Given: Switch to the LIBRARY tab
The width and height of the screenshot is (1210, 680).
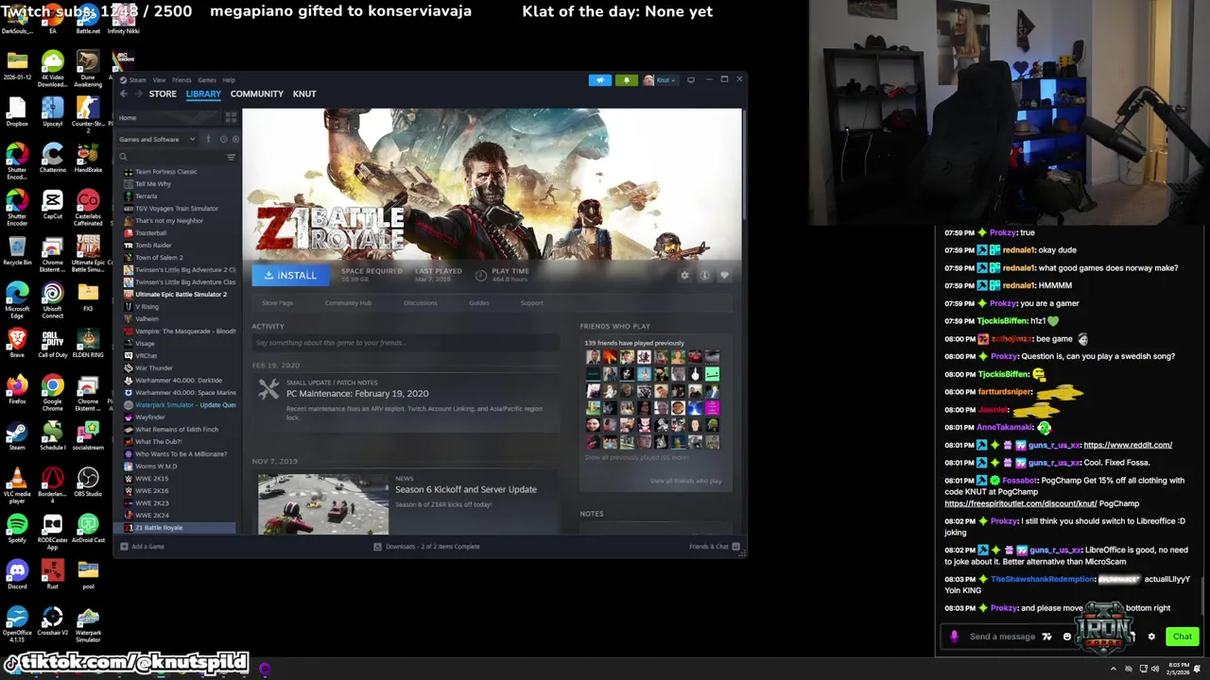Looking at the screenshot, I should coord(203,93).
